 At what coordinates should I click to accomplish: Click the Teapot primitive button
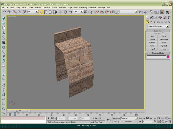click(x=152, y=49)
